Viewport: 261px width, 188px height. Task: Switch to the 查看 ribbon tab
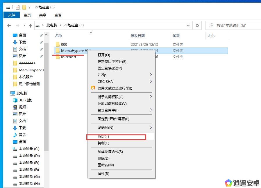(x=58, y=15)
